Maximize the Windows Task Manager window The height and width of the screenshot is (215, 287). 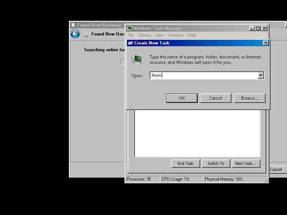[258, 28]
